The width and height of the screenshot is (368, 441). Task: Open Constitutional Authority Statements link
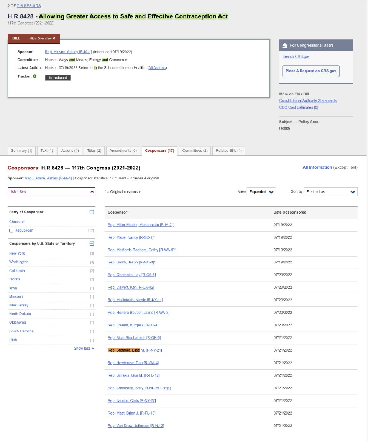(x=308, y=101)
